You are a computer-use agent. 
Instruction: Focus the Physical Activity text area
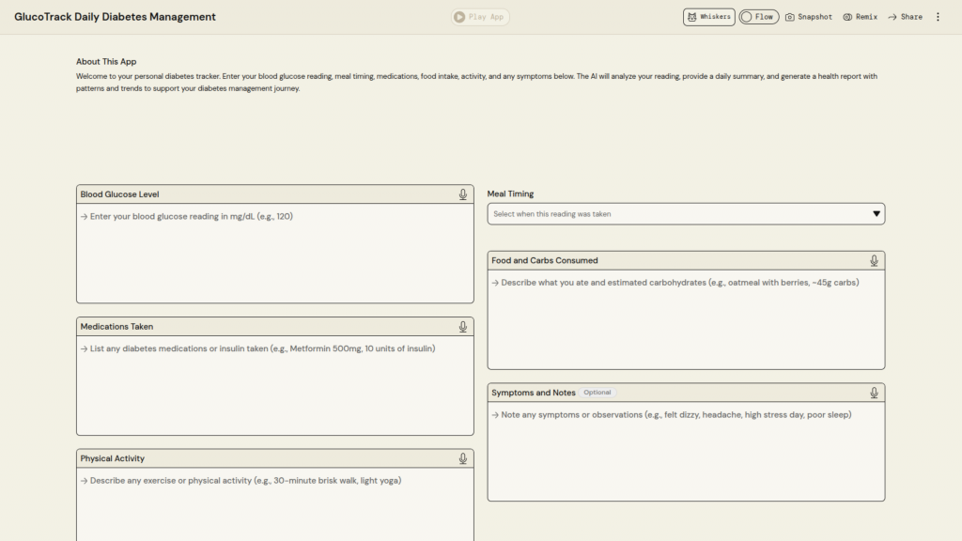coord(274,507)
